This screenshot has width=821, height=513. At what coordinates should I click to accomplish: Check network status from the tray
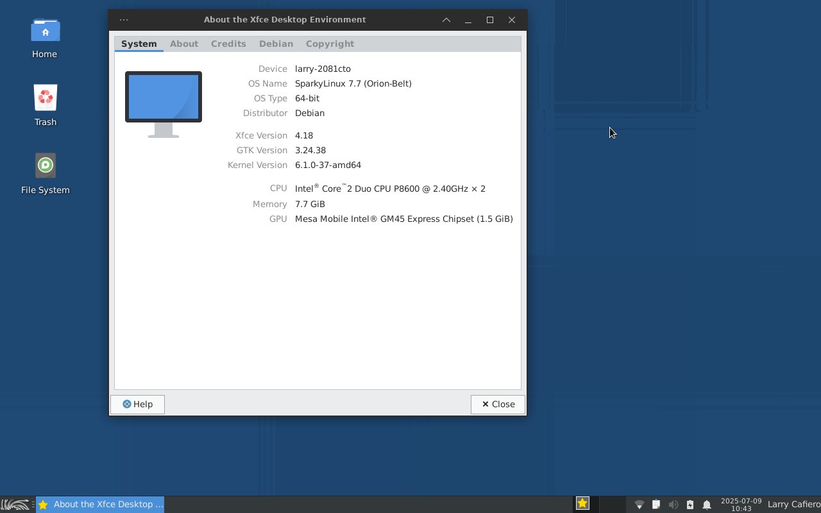pyautogui.click(x=639, y=504)
